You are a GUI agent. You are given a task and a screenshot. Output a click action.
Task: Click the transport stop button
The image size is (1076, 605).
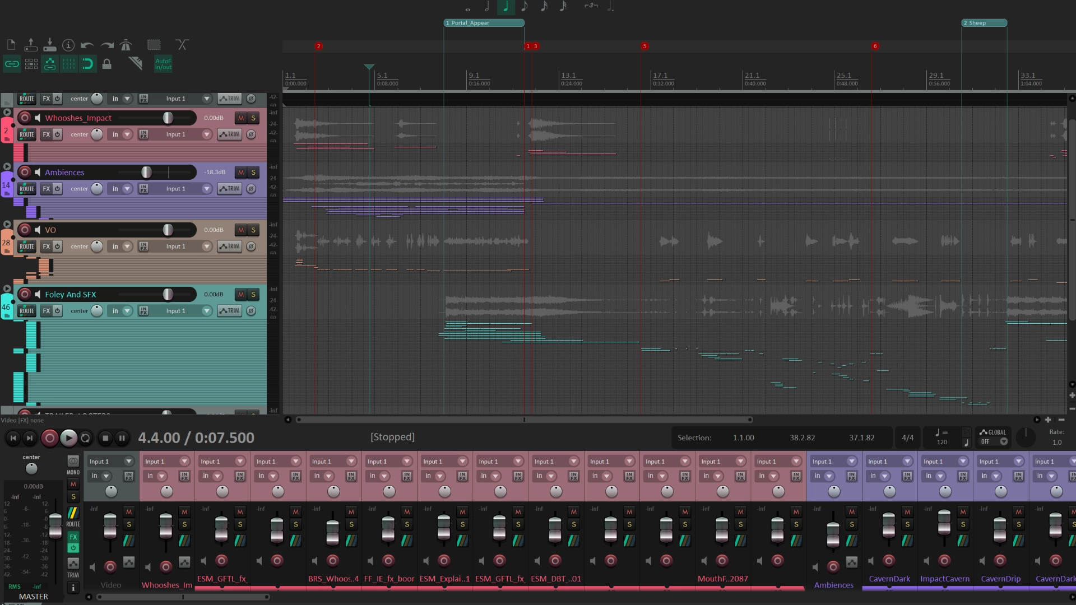[x=105, y=438]
